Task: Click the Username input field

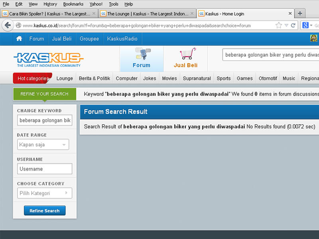Action: 45,169
